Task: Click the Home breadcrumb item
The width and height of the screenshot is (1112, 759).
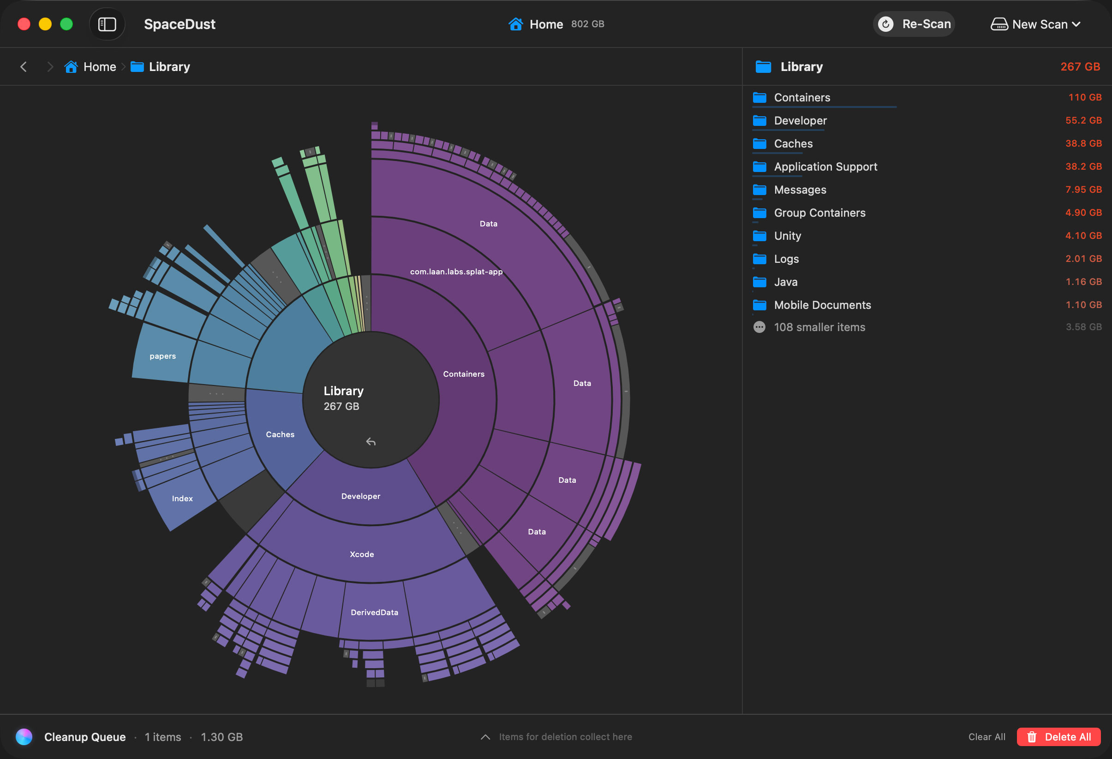Action: [90, 66]
